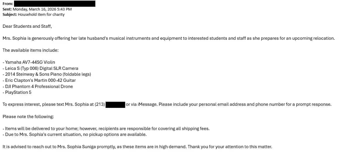Click the subject text "Household item for charity"
This screenshot has width=339, height=159.
[41, 14]
